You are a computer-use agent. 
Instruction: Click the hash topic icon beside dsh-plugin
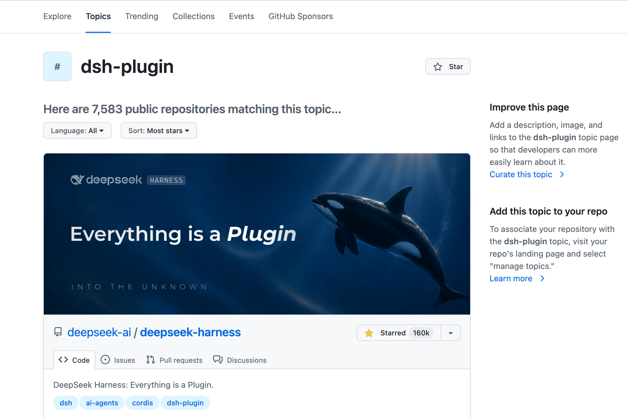pos(57,66)
